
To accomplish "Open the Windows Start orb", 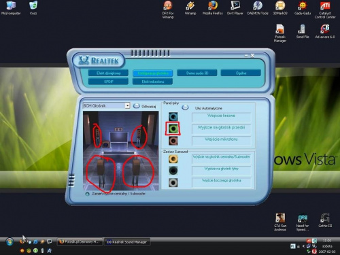I will click(x=10, y=242).
